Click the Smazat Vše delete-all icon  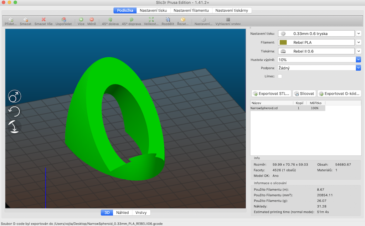(43, 20)
